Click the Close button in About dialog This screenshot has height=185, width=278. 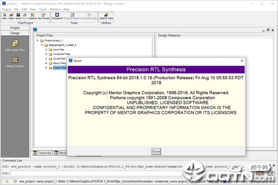coord(156,152)
